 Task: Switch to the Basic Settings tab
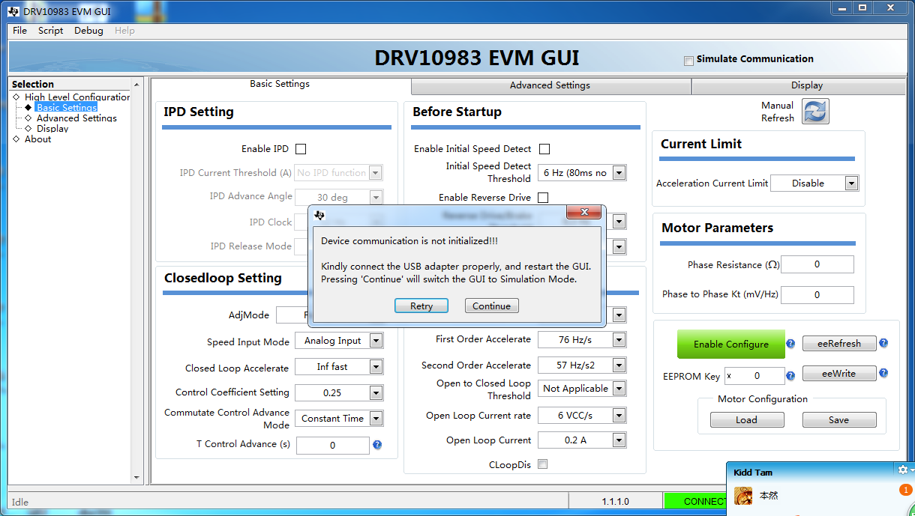pyautogui.click(x=280, y=85)
